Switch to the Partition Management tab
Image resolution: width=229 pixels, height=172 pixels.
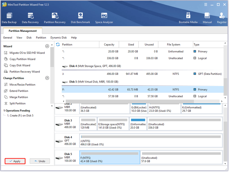23,31
